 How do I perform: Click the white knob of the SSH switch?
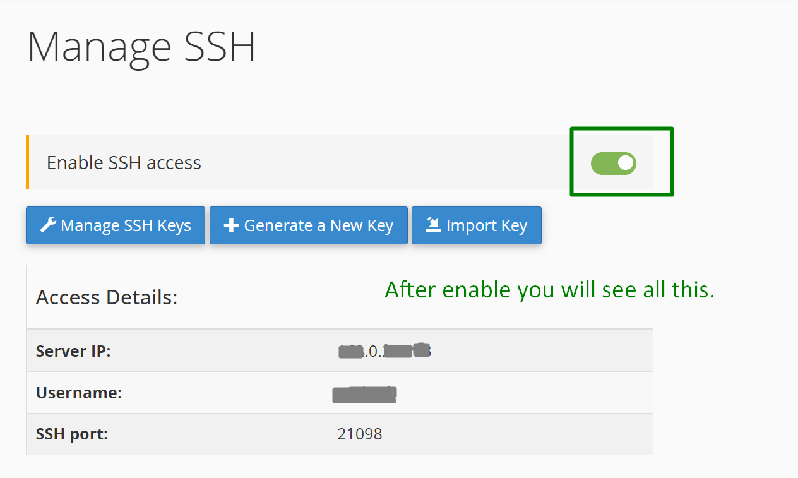click(x=625, y=164)
